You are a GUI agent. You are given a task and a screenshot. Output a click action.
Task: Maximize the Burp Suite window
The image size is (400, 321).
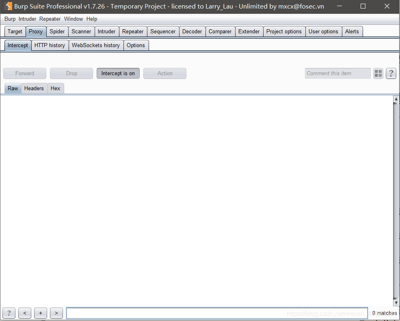[x=363, y=6]
